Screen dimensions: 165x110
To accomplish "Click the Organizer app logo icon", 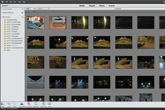I will pyautogui.click(x=2, y=2).
